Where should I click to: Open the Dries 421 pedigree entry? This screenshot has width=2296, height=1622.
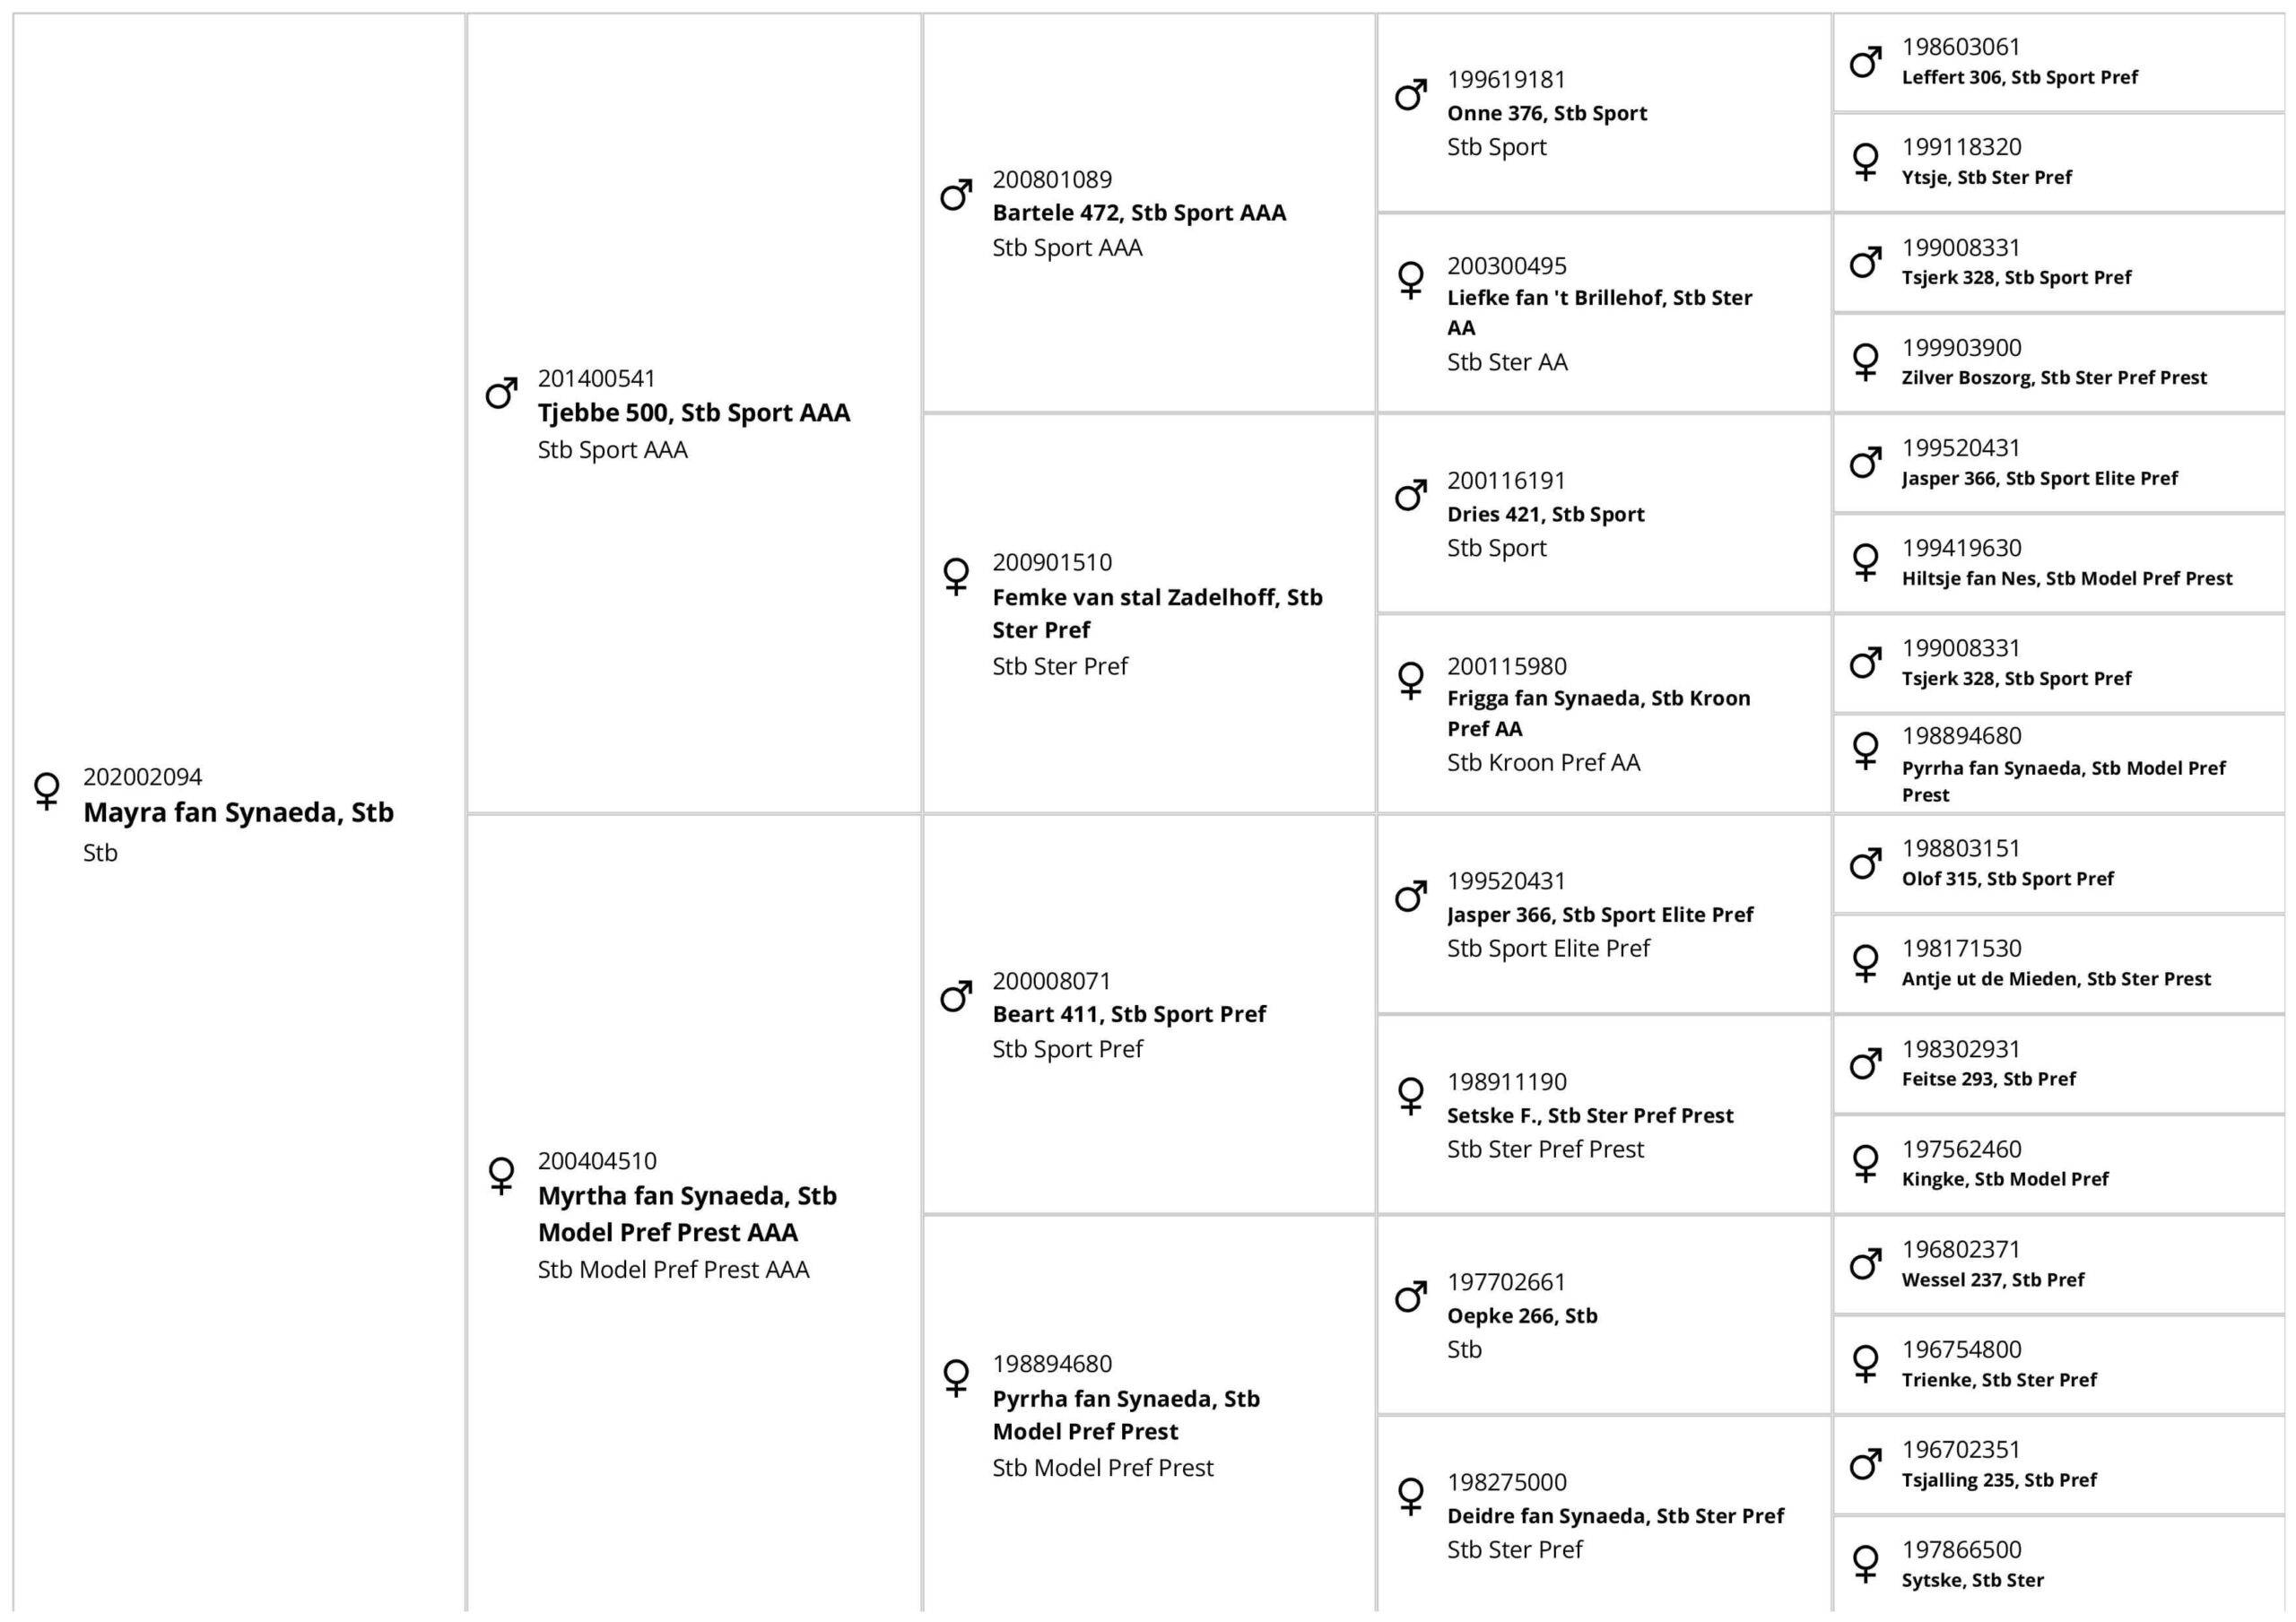coord(1545,514)
